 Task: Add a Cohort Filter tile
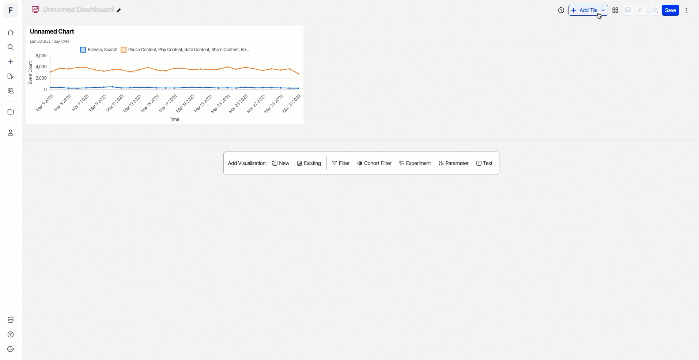pos(374,163)
